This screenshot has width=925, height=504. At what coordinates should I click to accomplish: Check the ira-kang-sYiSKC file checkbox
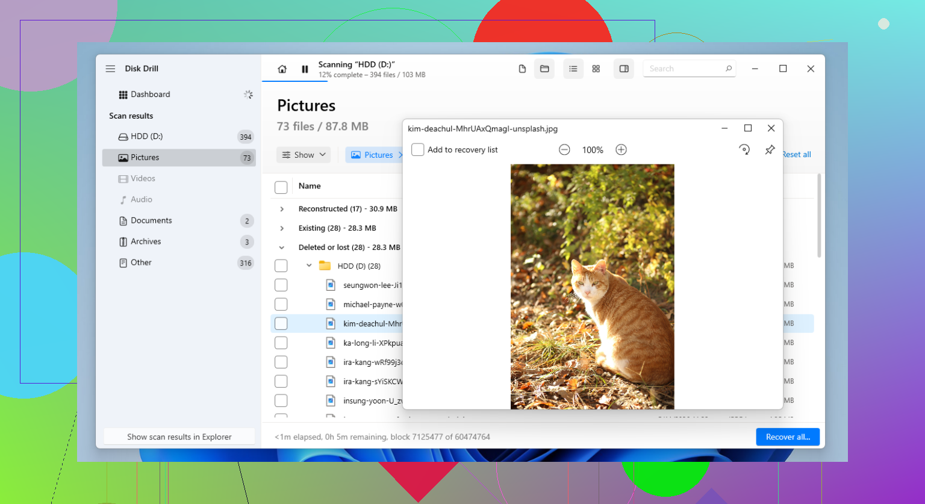[281, 381]
